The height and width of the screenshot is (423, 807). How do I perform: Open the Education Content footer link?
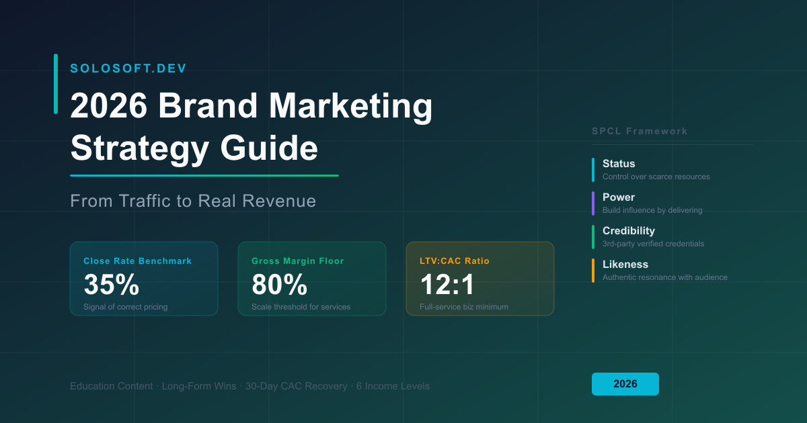[112, 386]
